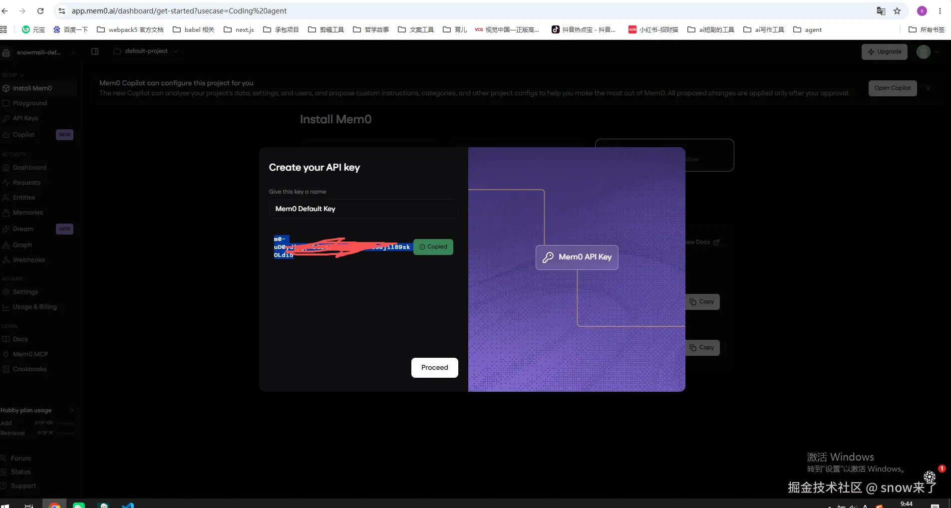The image size is (951, 508).
Task: Bookmark this page with star icon
Action: point(897,11)
